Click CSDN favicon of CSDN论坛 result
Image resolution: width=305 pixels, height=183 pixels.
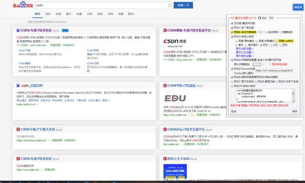(165, 129)
